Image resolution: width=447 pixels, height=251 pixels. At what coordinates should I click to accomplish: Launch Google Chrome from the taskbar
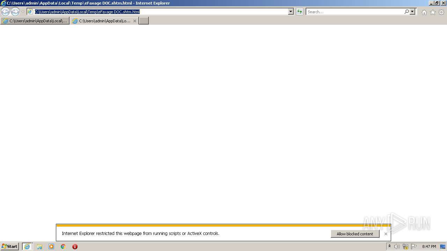(x=63, y=246)
